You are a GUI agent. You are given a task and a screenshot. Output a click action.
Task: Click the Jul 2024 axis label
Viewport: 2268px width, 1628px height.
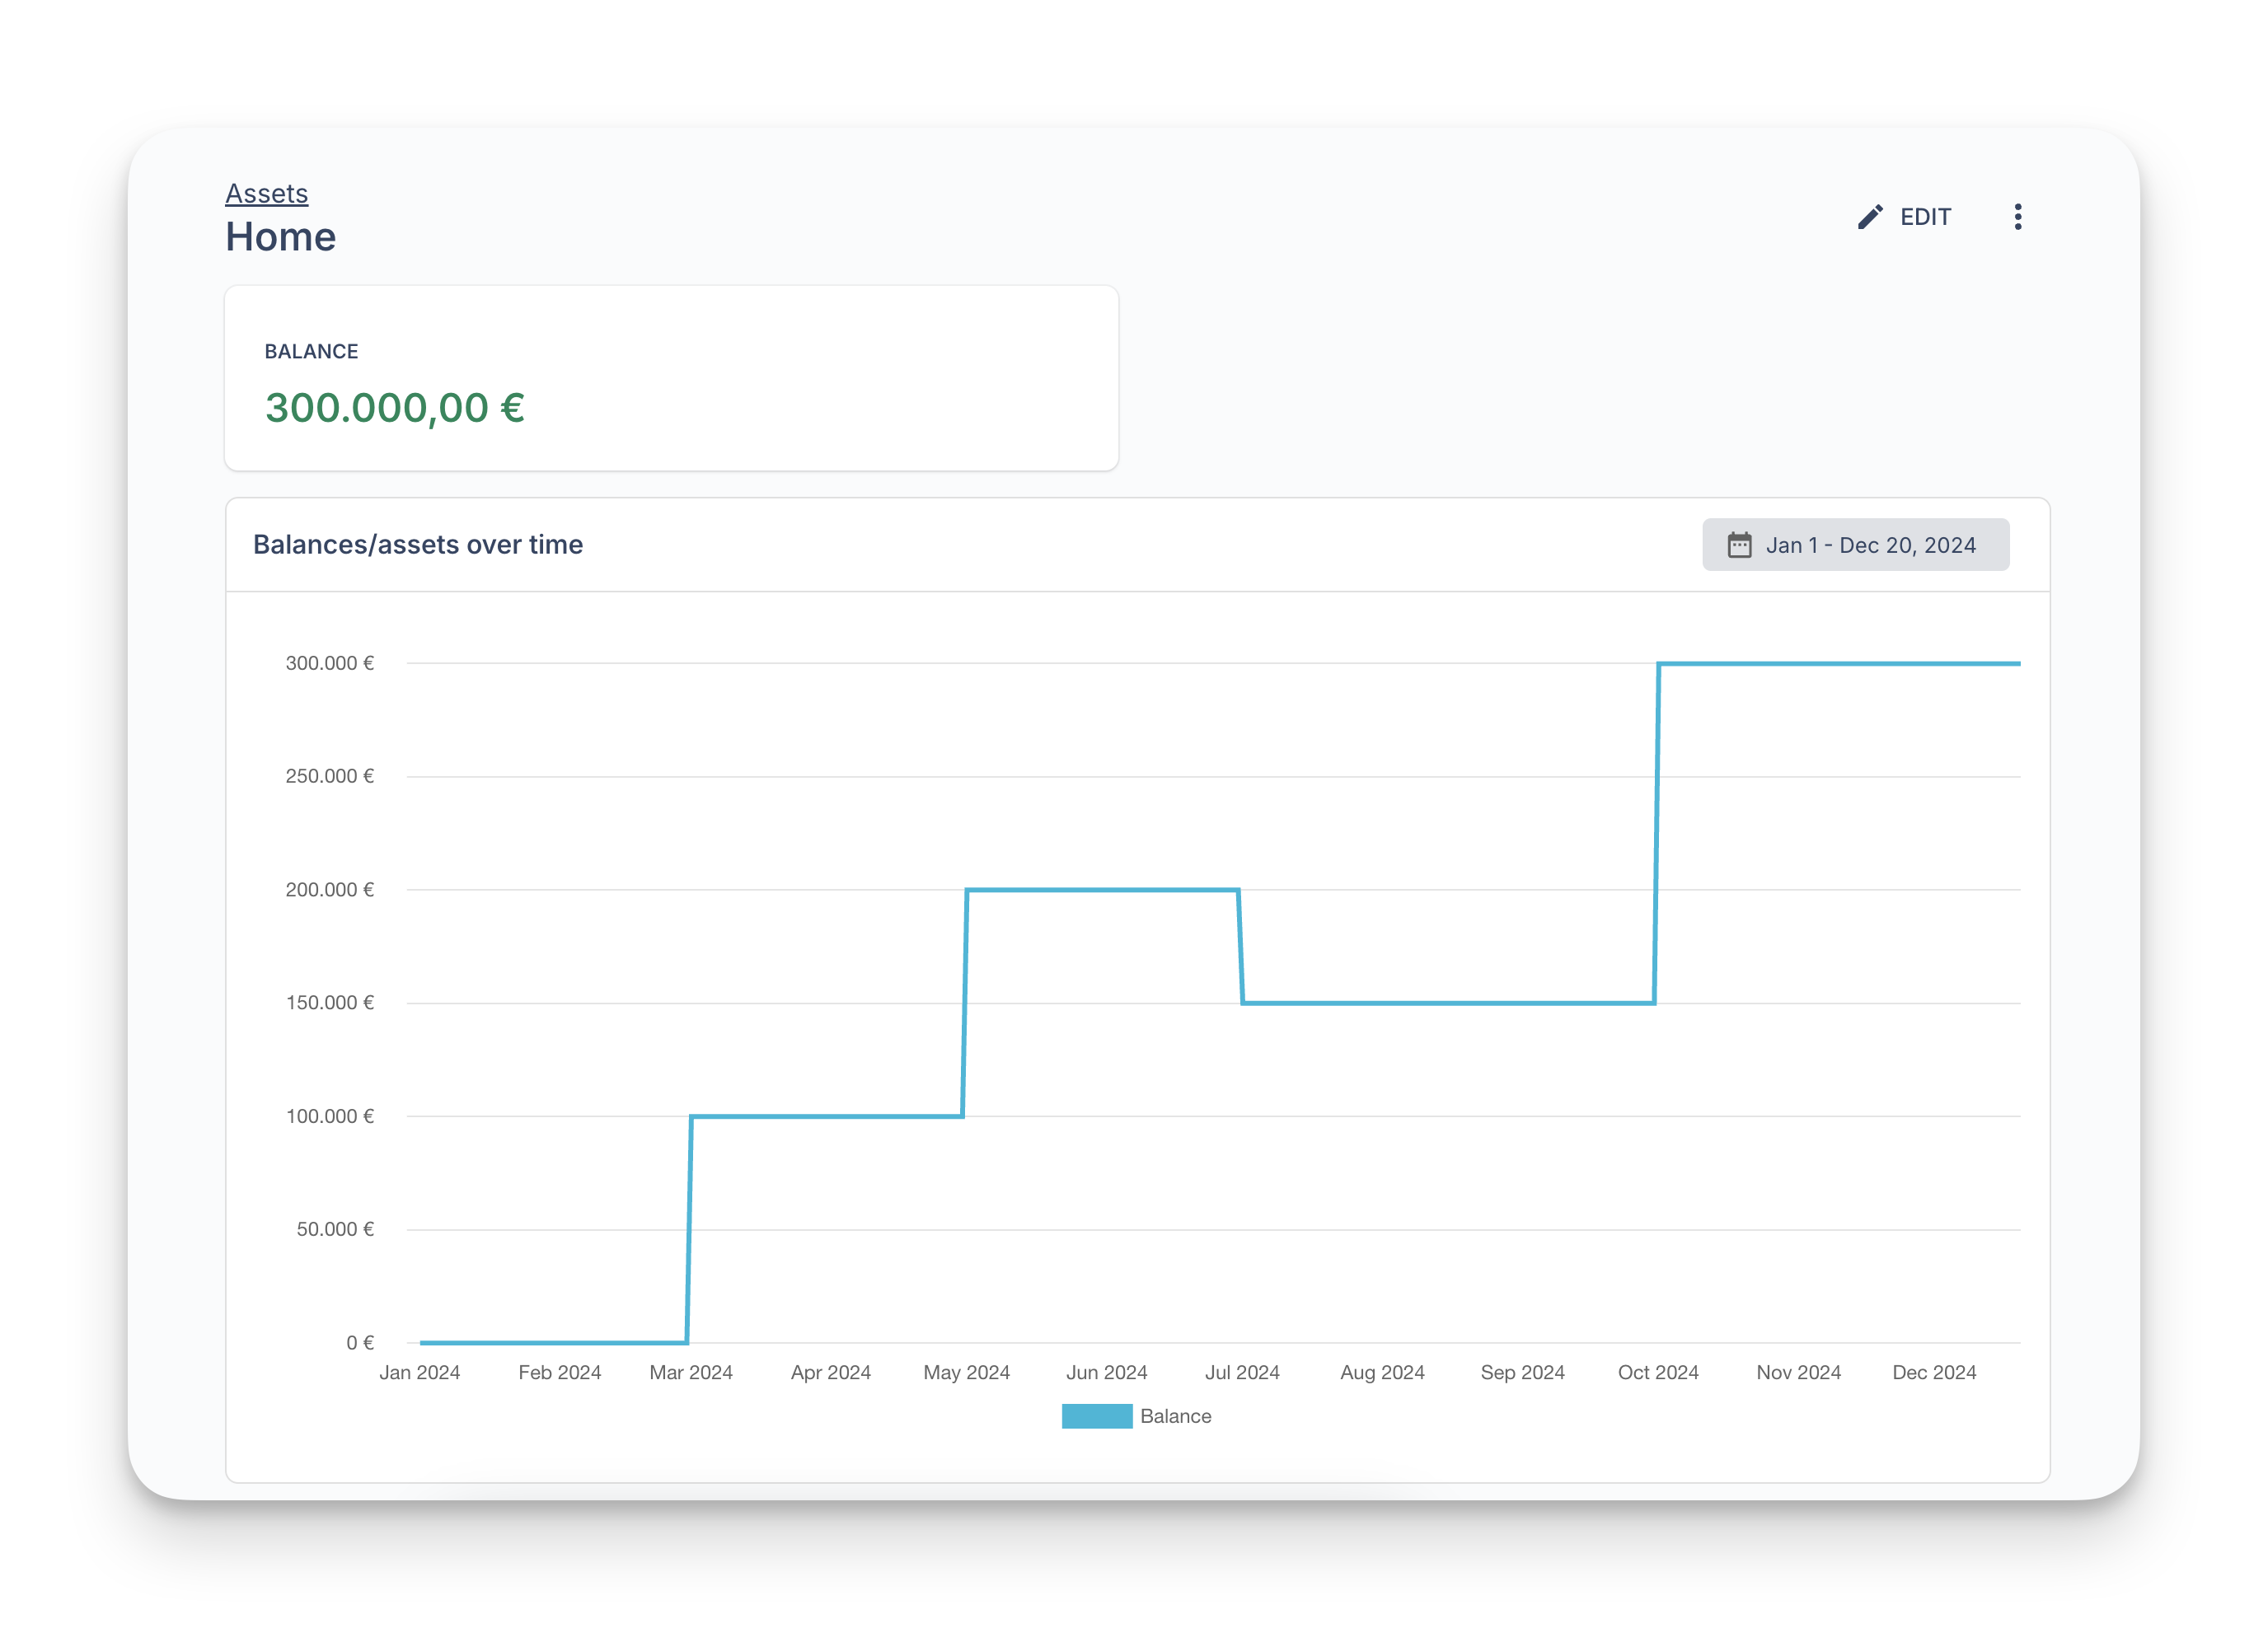point(1242,1372)
